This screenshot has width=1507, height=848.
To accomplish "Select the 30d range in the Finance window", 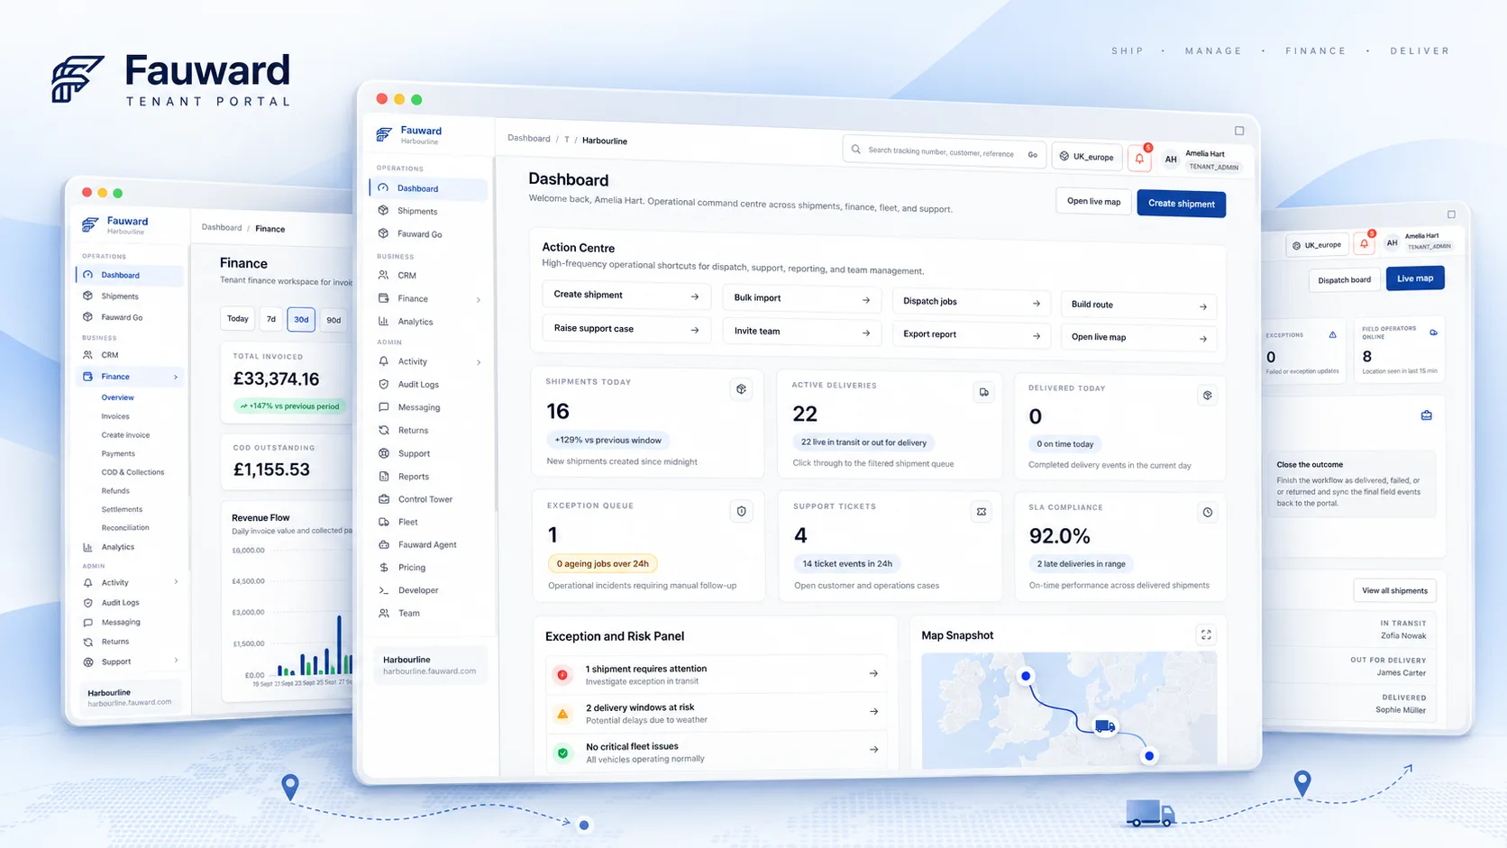I will point(301,319).
